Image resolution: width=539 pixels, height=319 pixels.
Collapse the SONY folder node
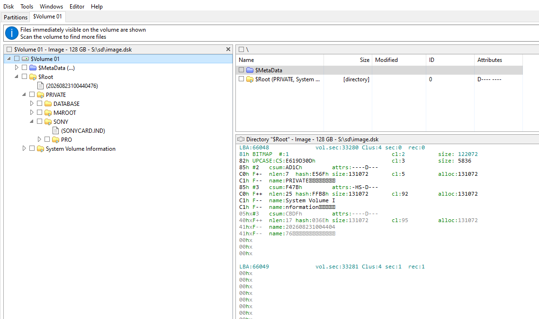pos(32,121)
